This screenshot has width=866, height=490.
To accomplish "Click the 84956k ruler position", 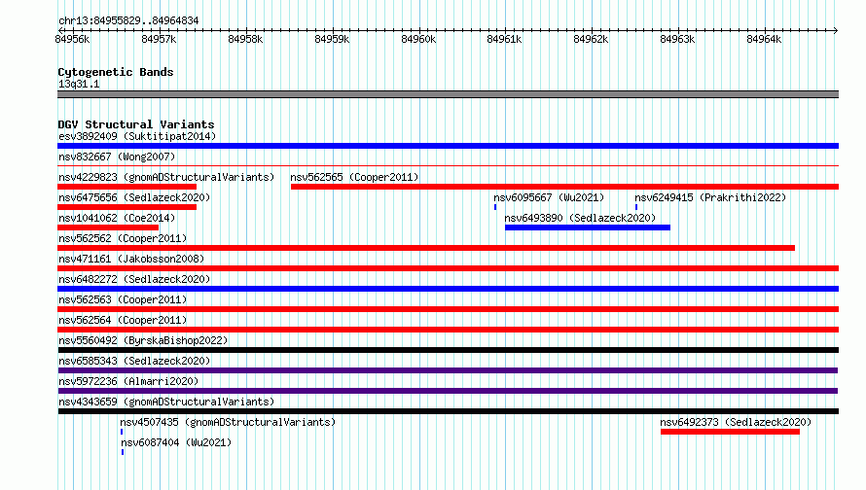I will coord(72,39).
